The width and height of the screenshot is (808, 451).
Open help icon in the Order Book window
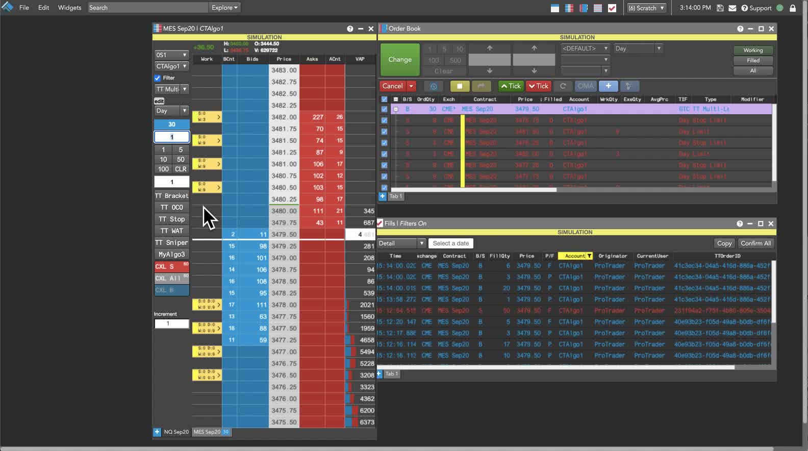(740, 29)
